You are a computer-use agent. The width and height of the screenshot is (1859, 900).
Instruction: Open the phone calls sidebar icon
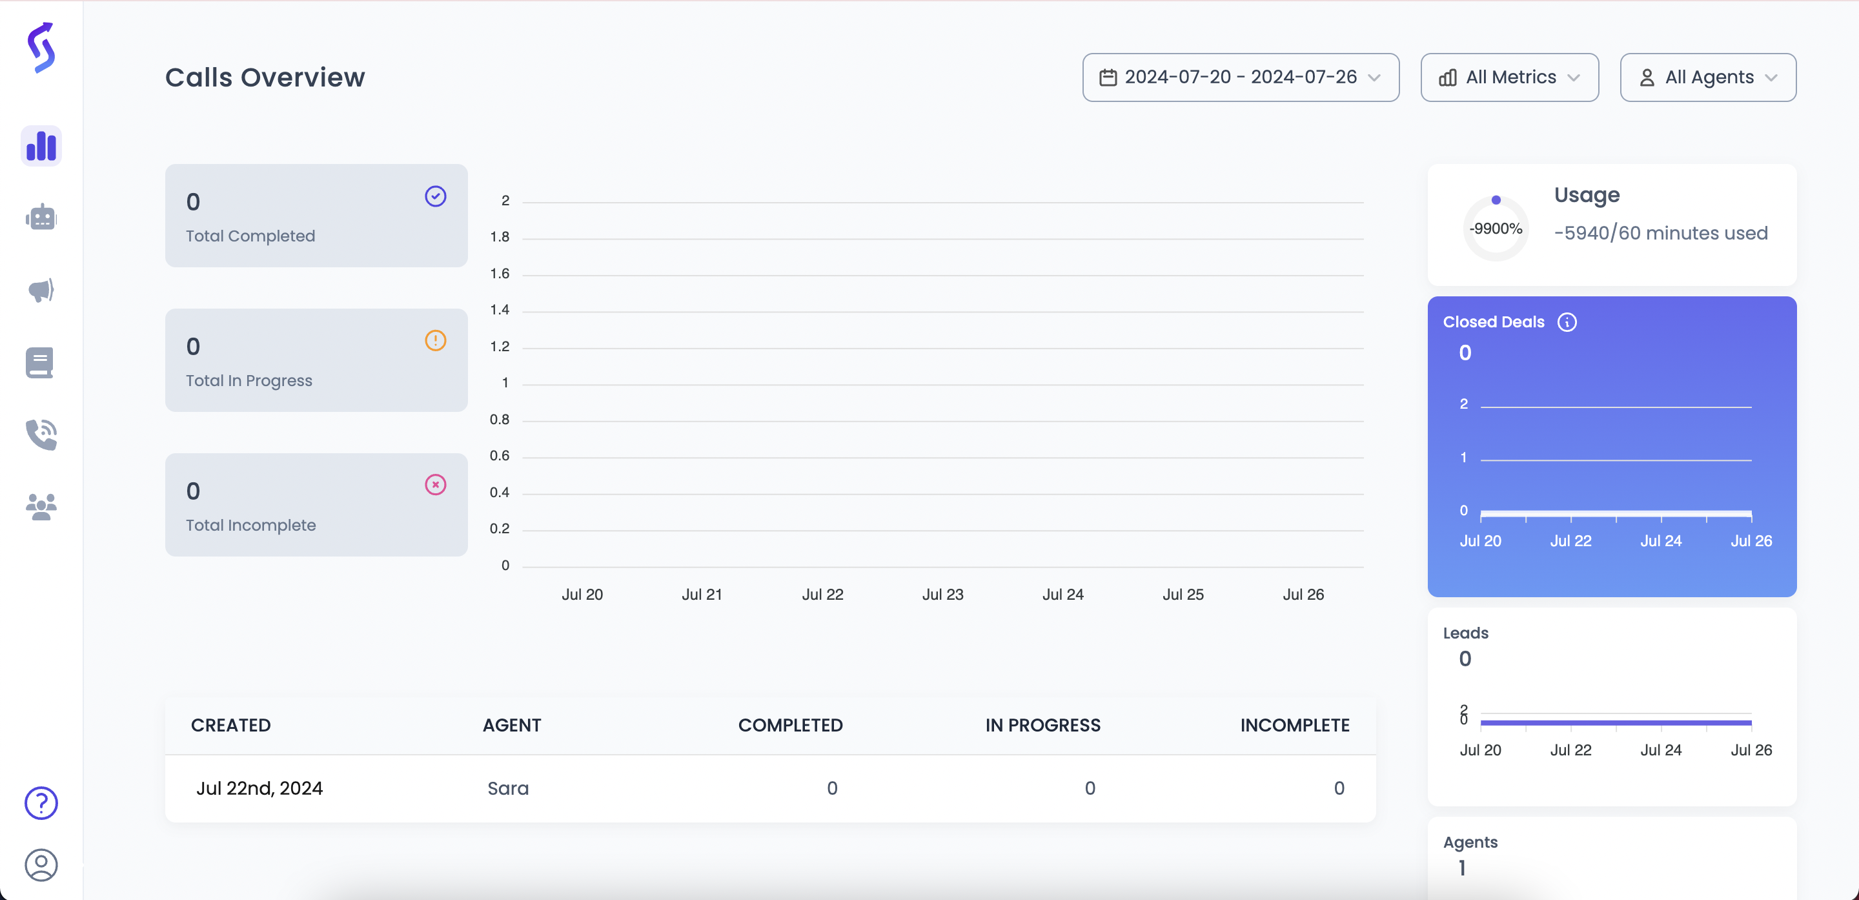click(x=41, y=435)
